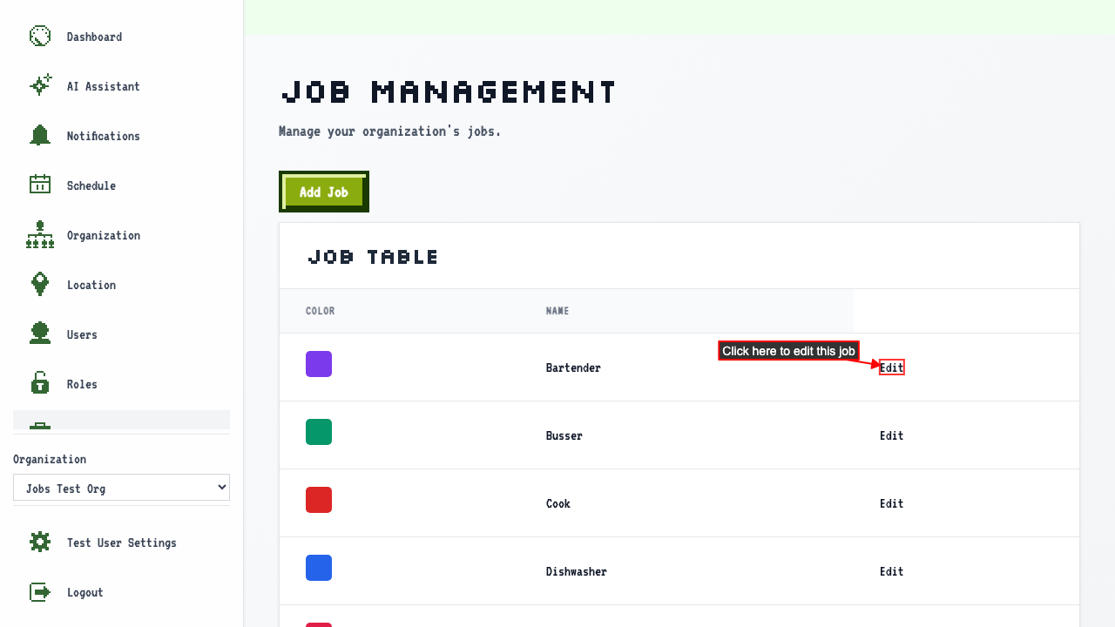The width and height of the screenshot is (1115, 627).
Task: Click the Notifications bell icon
Action: 40,136
